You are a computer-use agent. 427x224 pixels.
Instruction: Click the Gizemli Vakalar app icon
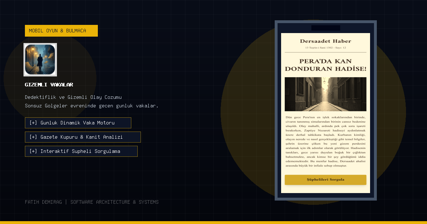point(40,60)
